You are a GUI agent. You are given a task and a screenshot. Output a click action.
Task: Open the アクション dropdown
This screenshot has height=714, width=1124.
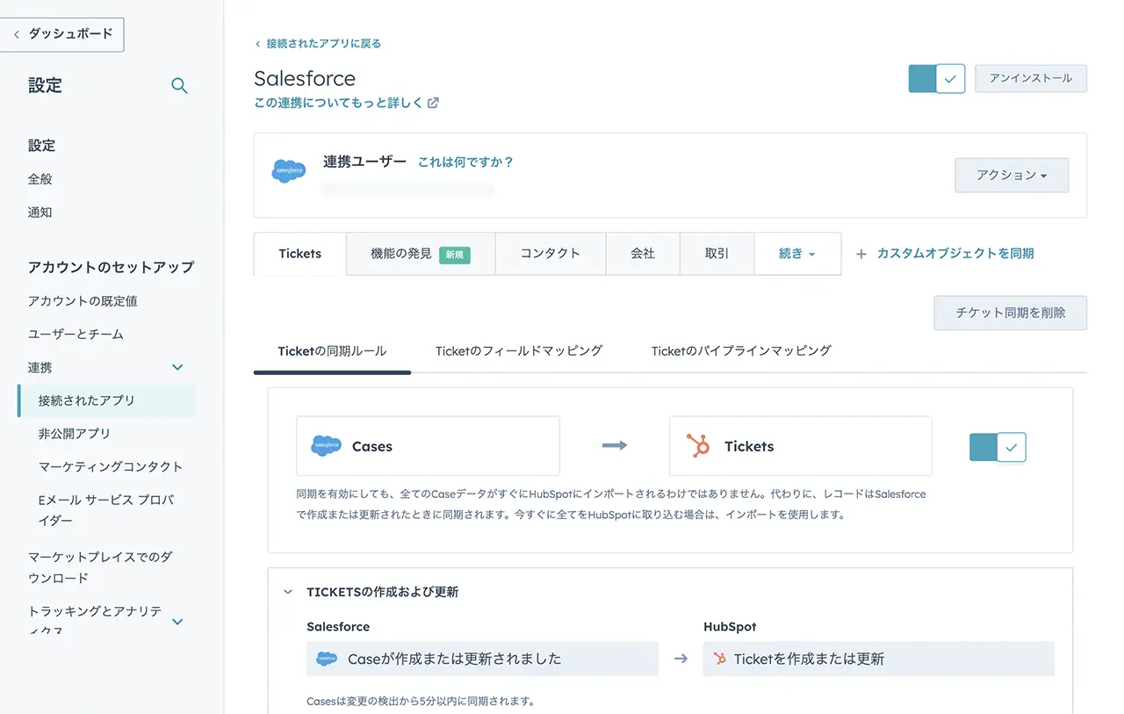tap(1012, 176)
